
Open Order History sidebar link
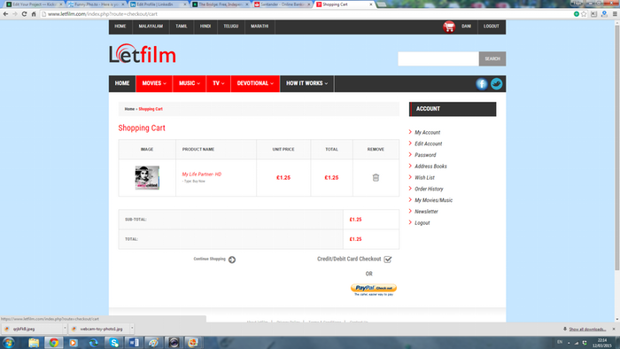[x=429, y=189]
